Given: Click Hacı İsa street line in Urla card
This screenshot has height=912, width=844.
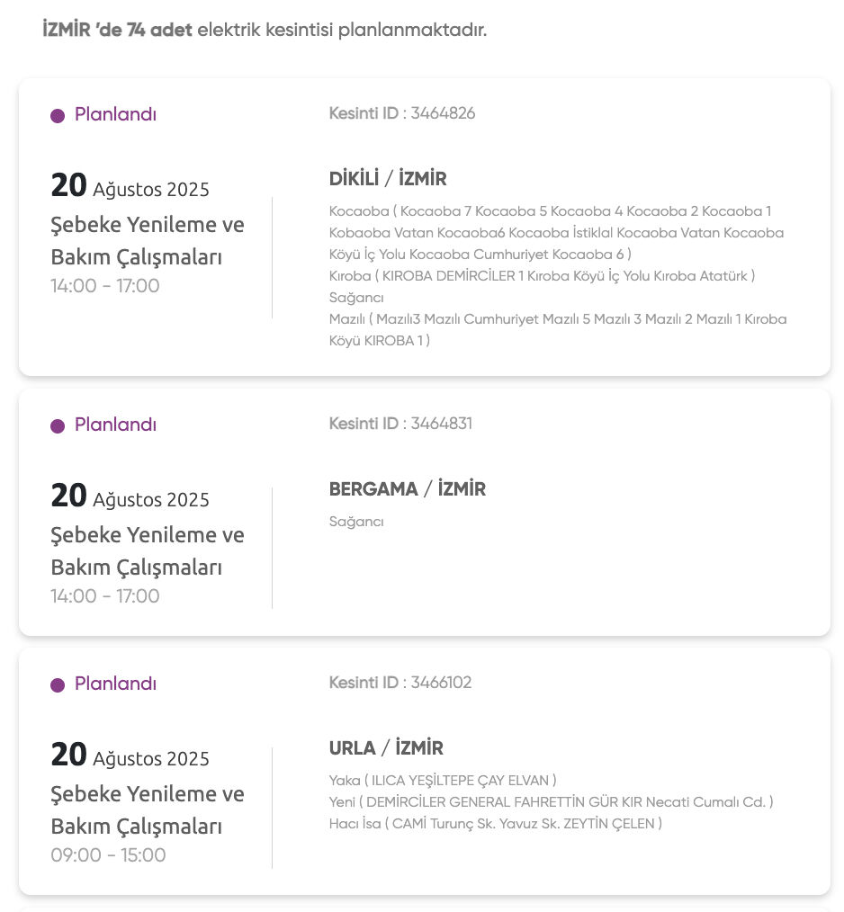Looking at the screenshot, I should (x=495, y=824).
